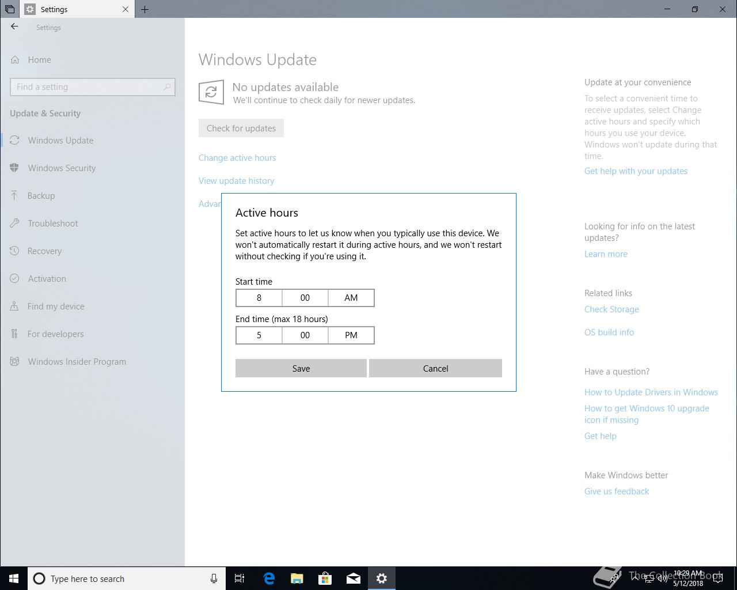Open Microsoft Store from the taskbar
Screen dimensions: 737x590
325,578
